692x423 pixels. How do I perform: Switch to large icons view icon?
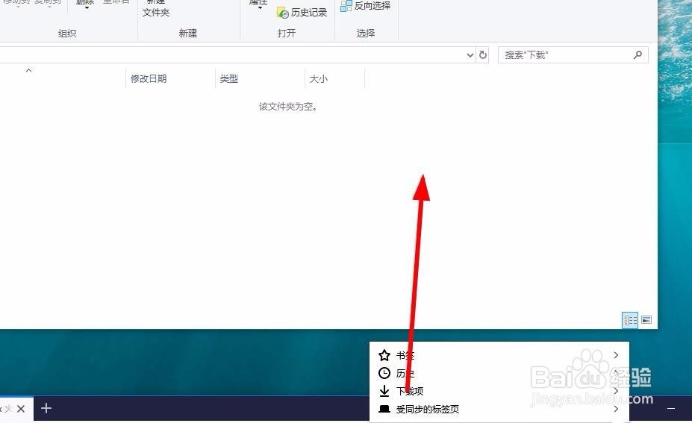pos(646,320)
